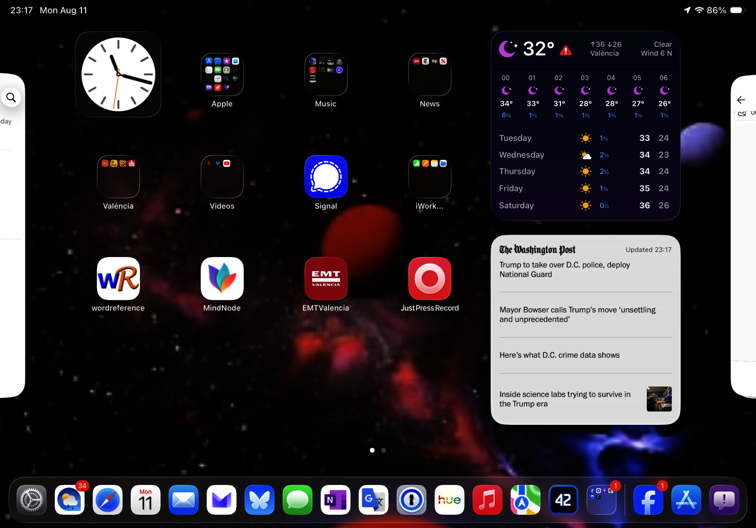
Task: Open 1Password in the dock
Action: coord(411,500)
